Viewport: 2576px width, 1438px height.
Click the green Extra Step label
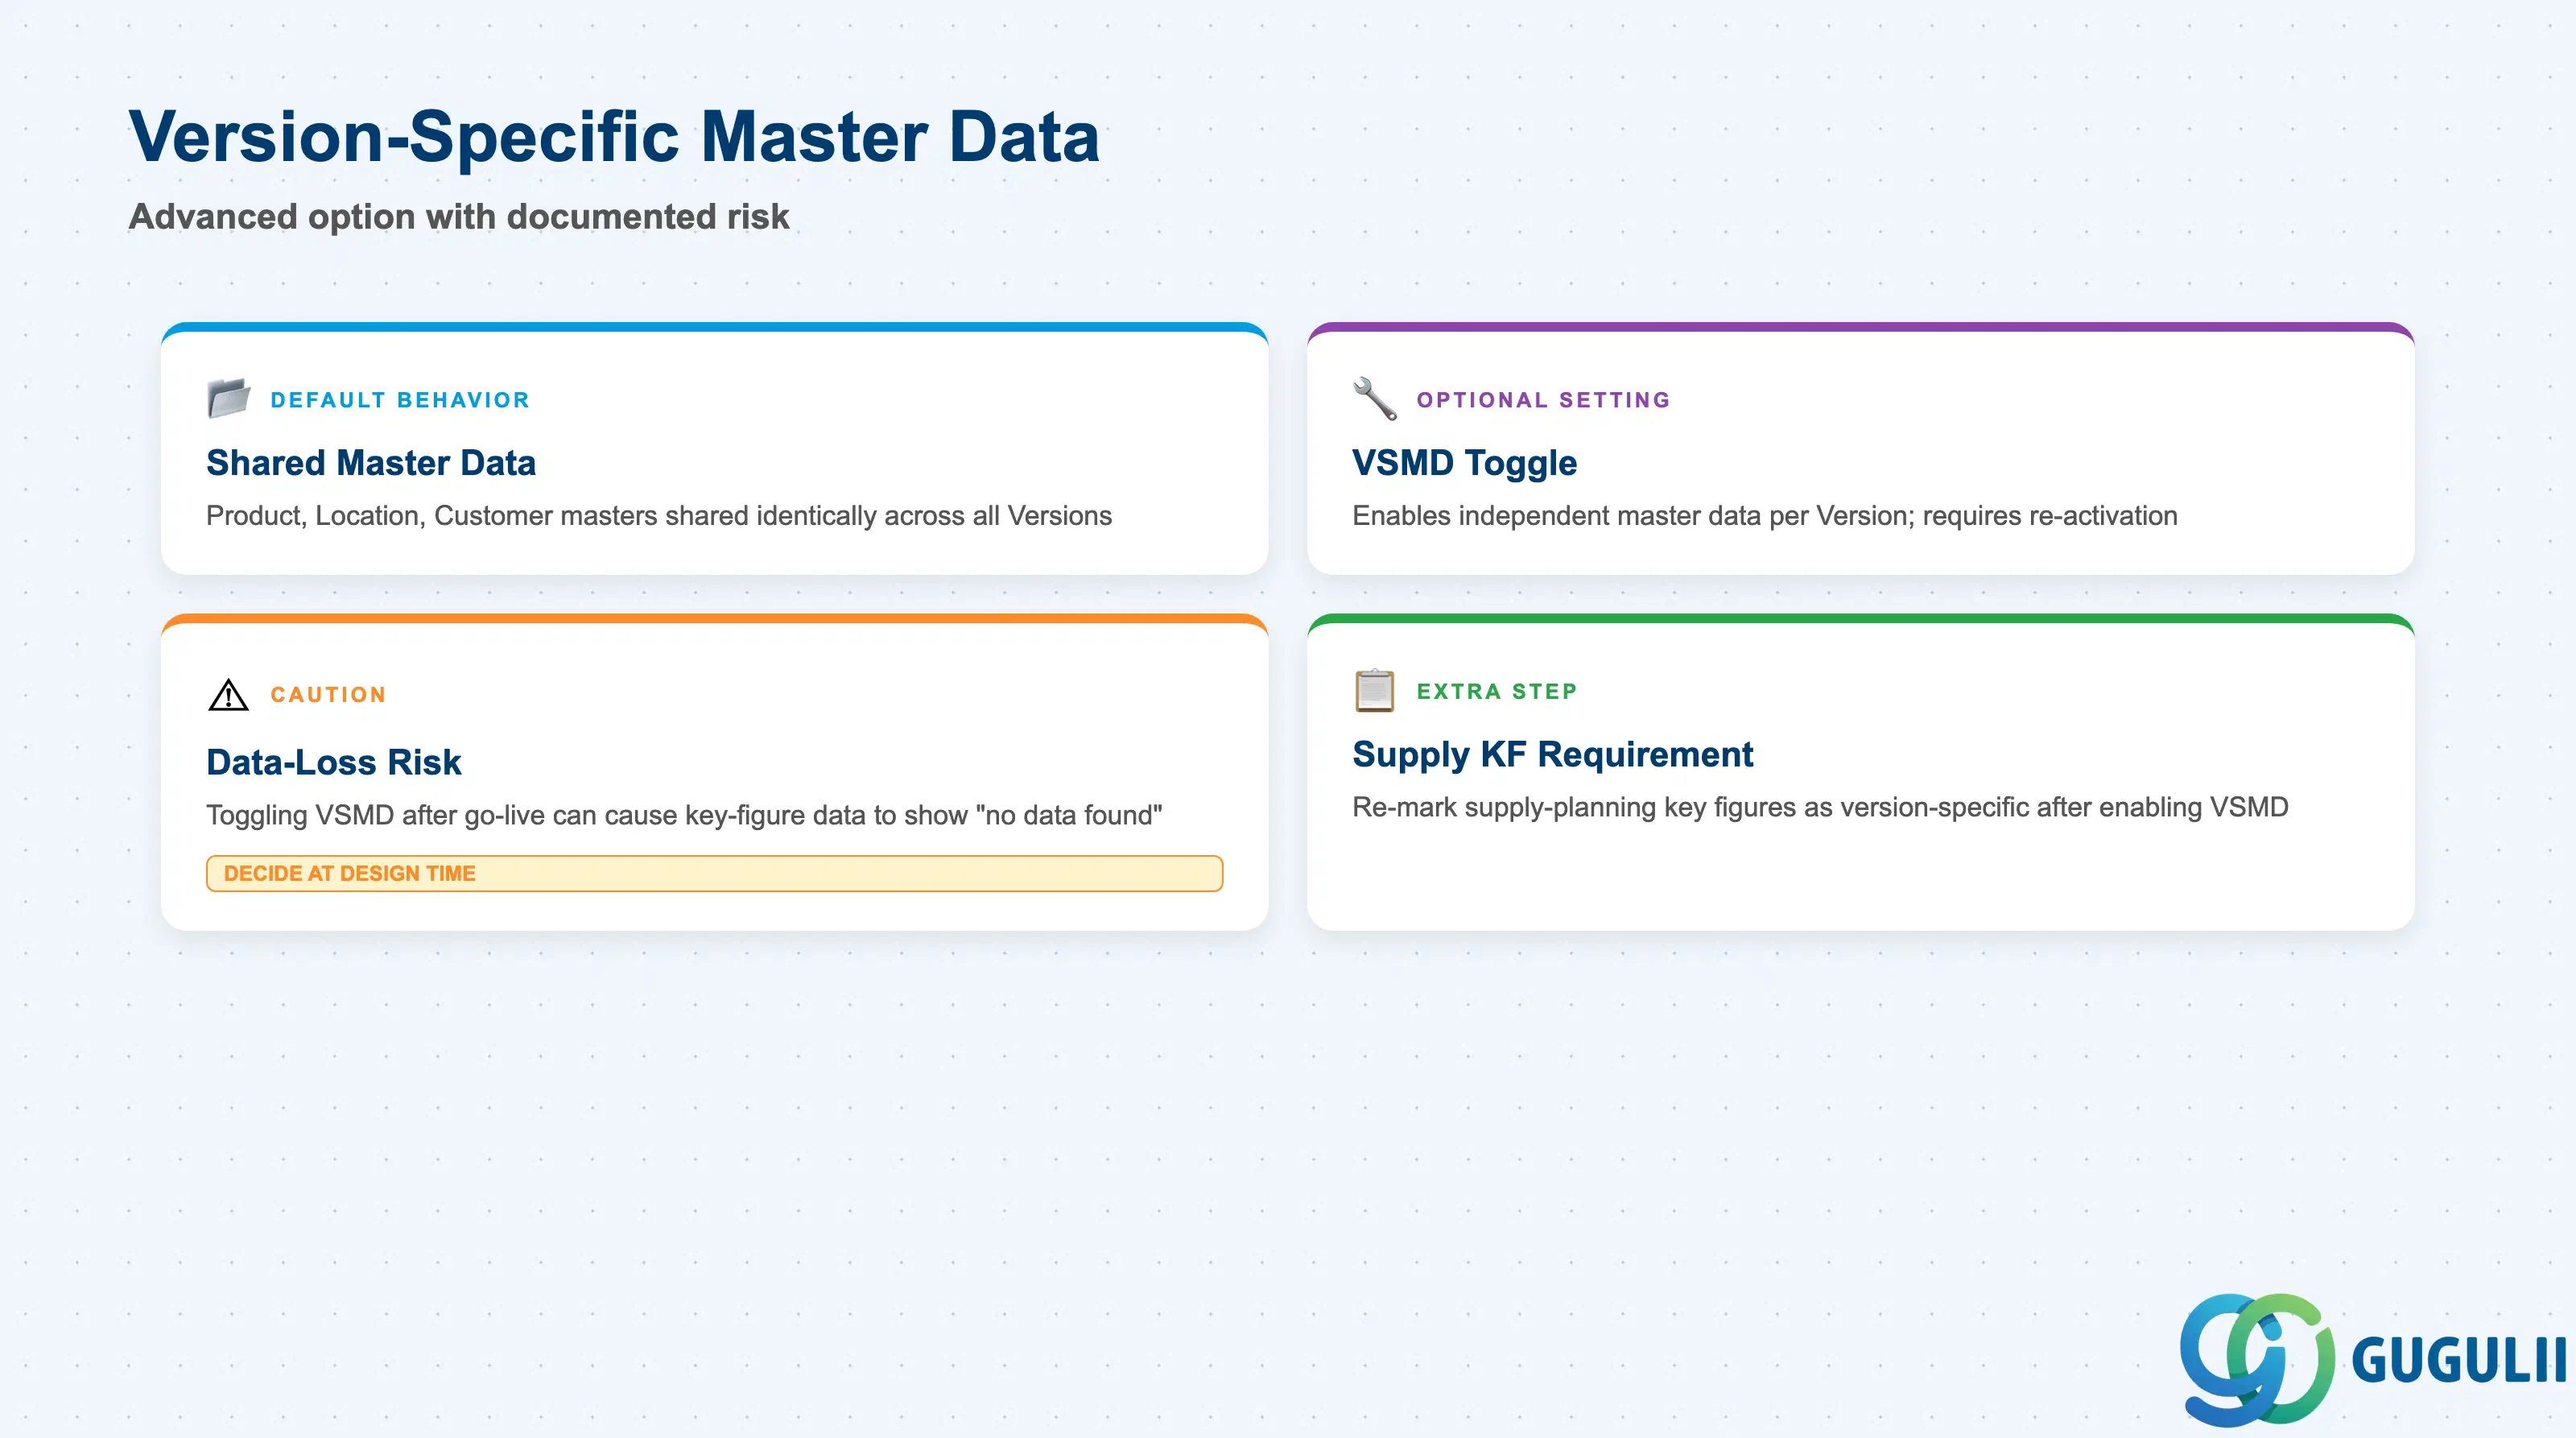click(1497, 691)
